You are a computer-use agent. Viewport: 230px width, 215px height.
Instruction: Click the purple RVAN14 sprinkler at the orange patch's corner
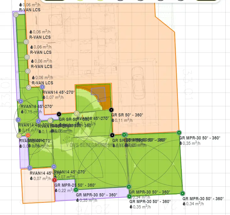click(30, 168)
